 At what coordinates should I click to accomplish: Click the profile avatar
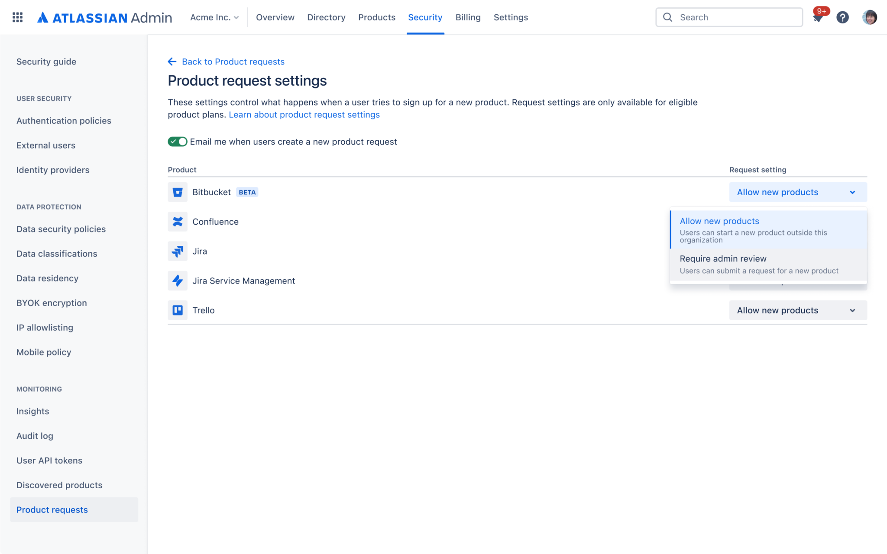coord(870,17)
